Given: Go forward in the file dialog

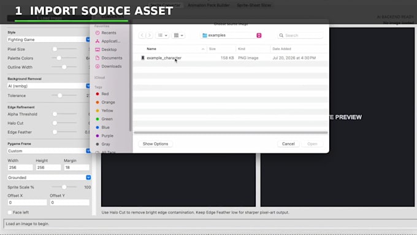Looking at the screenshot, I should [x=150, y=35].
